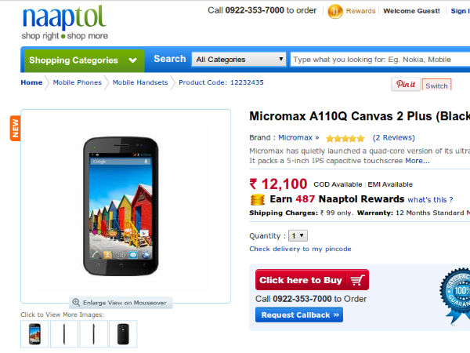The image size is (470, 353).
Task: Click the orange NEW tag
Action: coord(15,128)
